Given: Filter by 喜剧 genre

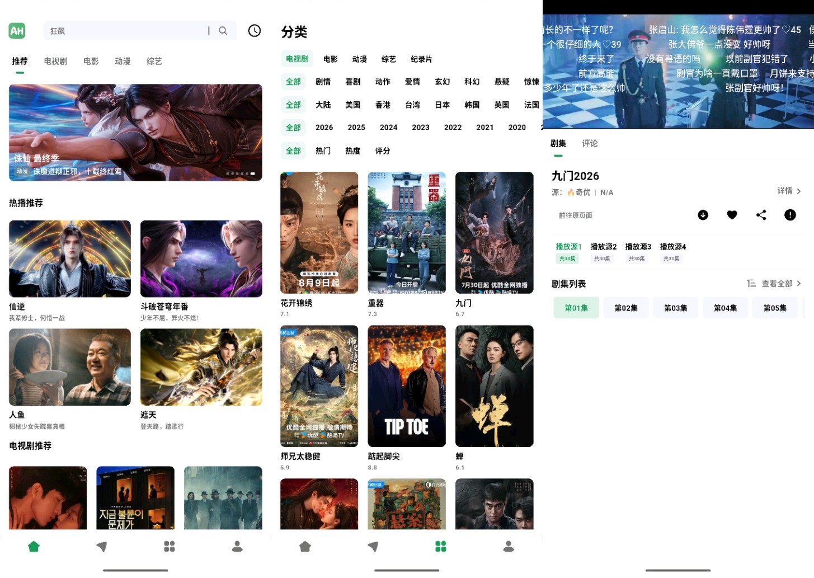Looking at the screenshot, I should (x=353, y=82).
